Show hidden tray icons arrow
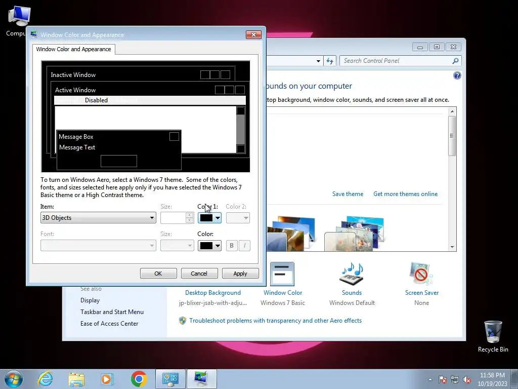518x389 pixels. click(x=430, y=379)
